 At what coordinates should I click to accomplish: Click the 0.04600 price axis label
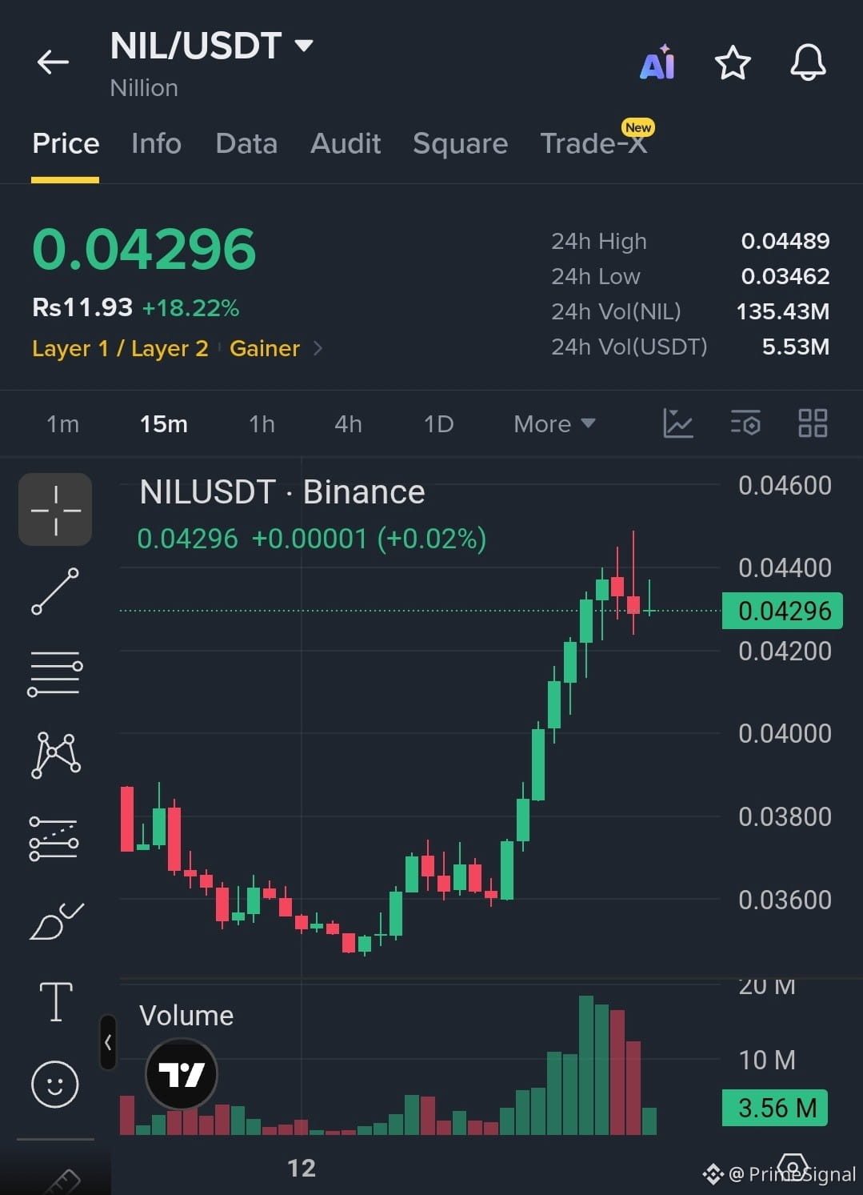pyautogui.click(x=785, y=485)
